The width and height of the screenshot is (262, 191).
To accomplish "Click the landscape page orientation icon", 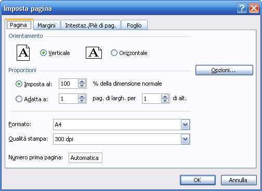I will (94, 52).
